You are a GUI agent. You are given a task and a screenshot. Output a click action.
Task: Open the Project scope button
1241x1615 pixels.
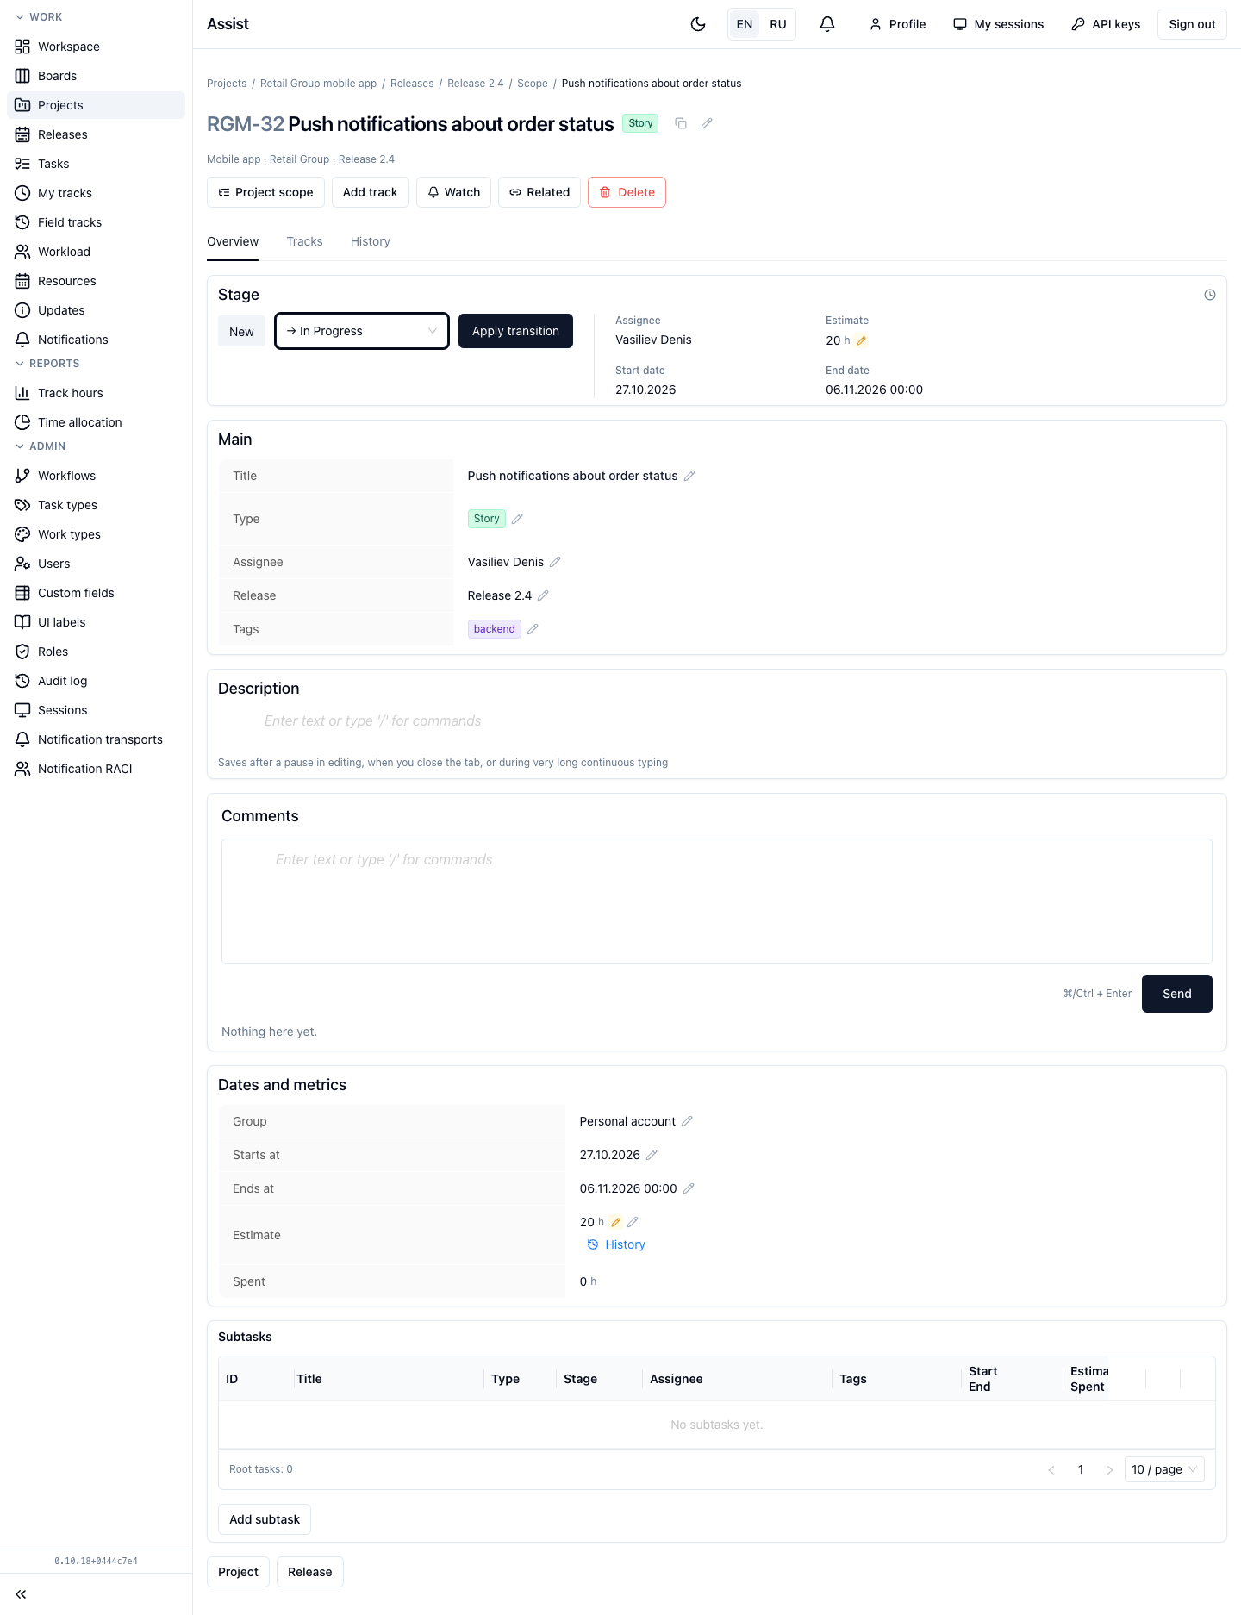point(265,192)
